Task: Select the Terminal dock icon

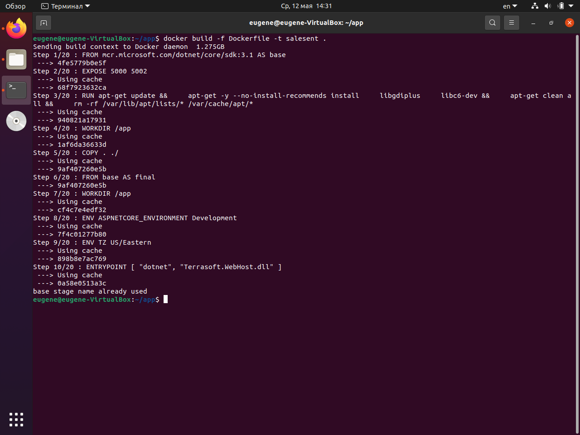Action: click(16, 90)
